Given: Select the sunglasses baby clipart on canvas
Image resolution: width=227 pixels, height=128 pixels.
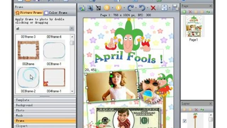Looking at the screenshot, I should (x=149, y=90).
